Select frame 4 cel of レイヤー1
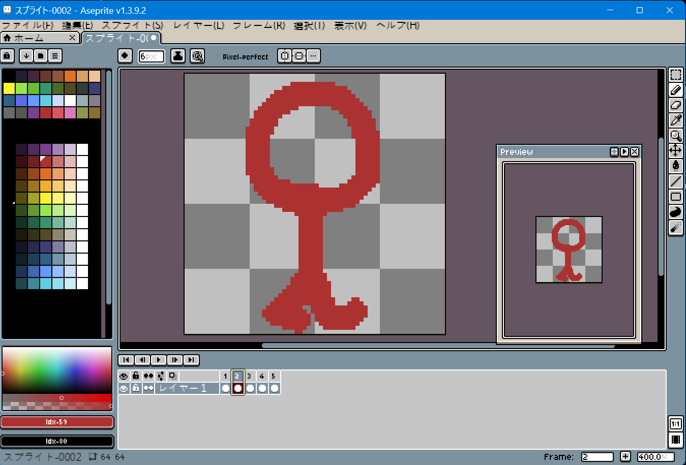 [261, 388]
